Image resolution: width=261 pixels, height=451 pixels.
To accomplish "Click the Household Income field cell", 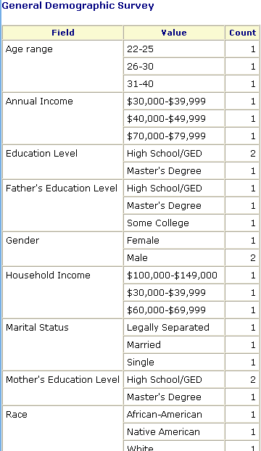I will click(63, 292).
